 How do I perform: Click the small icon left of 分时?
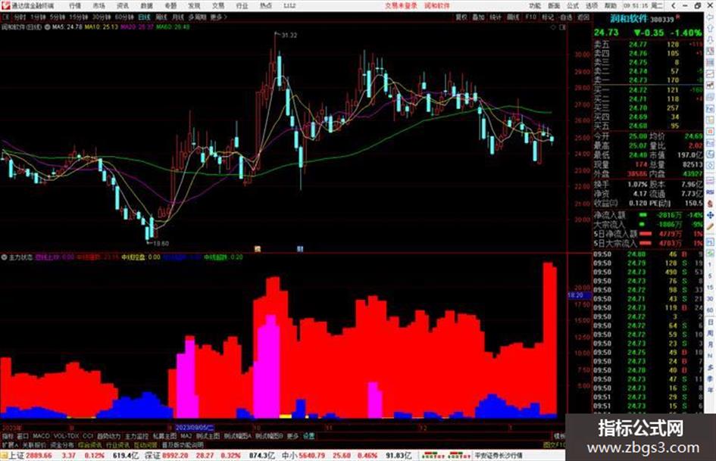coord(6,17)
